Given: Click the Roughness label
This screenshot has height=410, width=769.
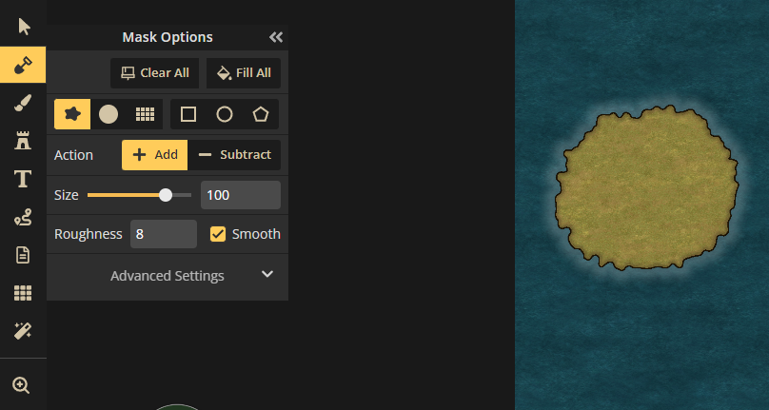Looking at the screenshot, I should [x=88, y=234].
